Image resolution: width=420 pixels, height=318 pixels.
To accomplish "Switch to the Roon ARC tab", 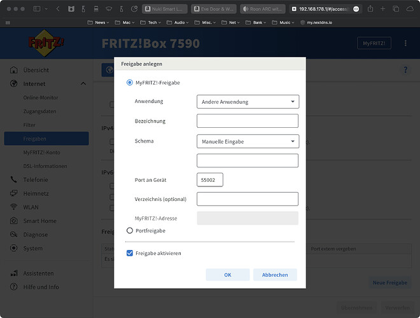I will 263,9.
